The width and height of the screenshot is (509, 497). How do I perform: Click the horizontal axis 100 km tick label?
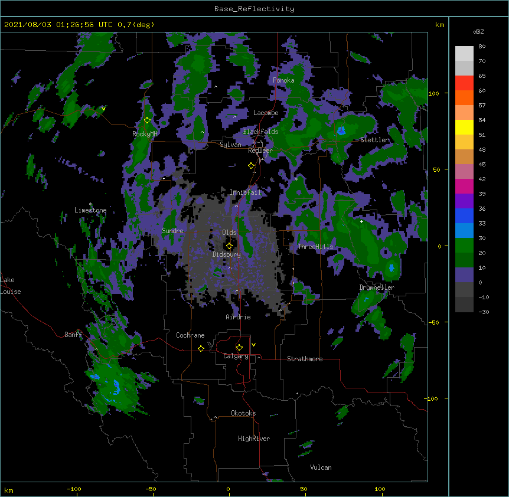click(x=380, y=489)
